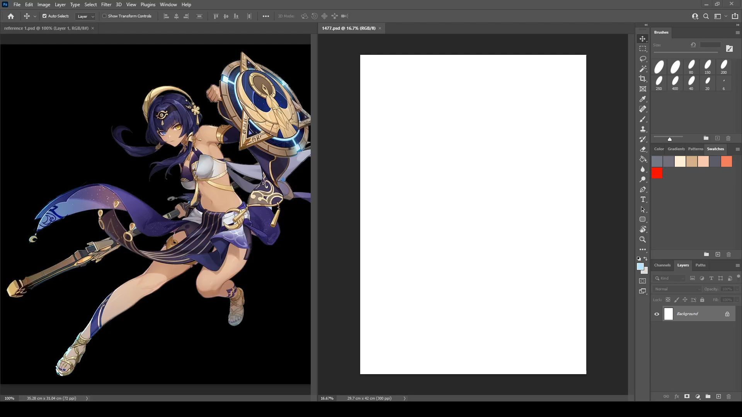Open Edit Toolbar three-dots button

pos(643,250)
